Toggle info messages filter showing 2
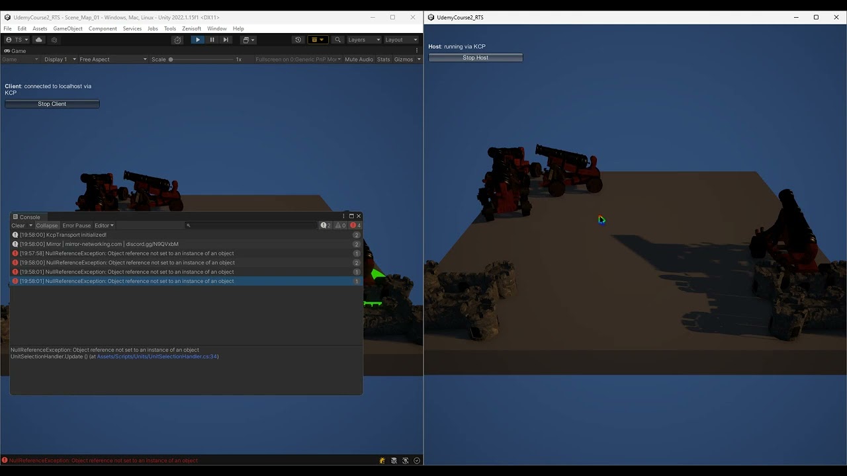The width and height of the screenshot is (847, 476). click(326, 225)
